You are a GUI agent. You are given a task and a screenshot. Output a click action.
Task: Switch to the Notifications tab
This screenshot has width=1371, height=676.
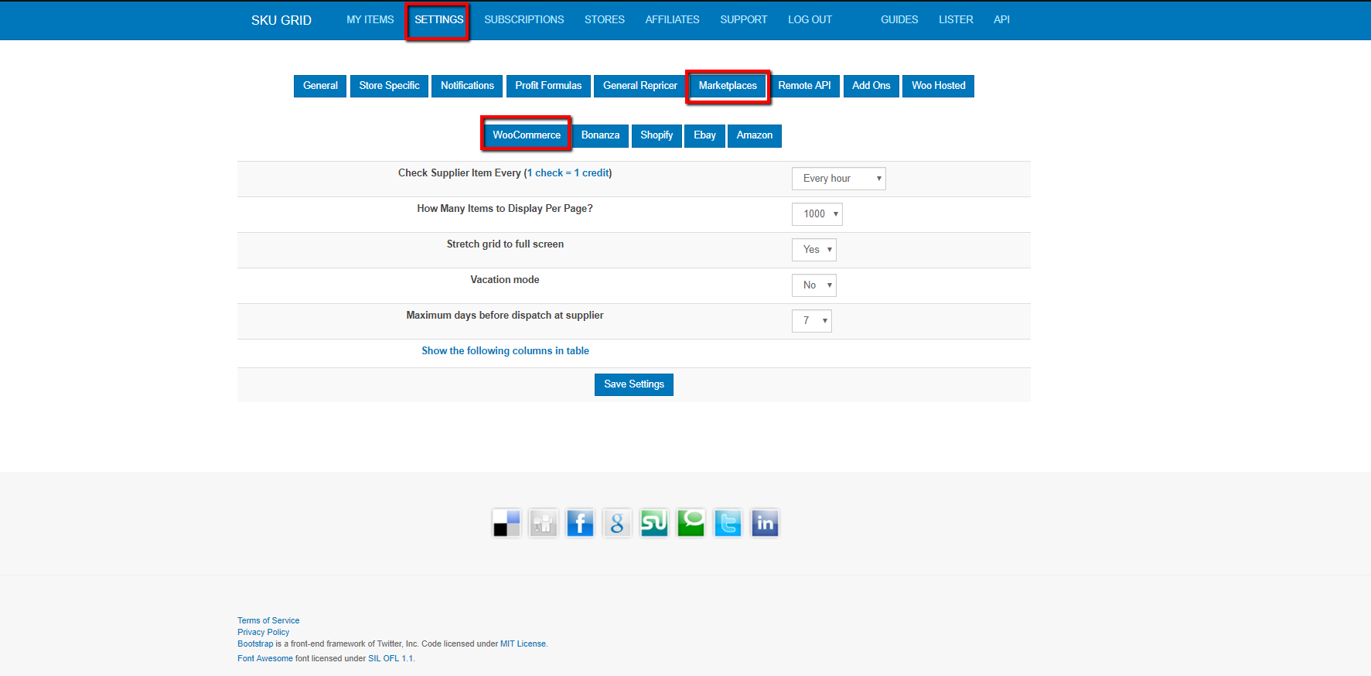(467, 86)
